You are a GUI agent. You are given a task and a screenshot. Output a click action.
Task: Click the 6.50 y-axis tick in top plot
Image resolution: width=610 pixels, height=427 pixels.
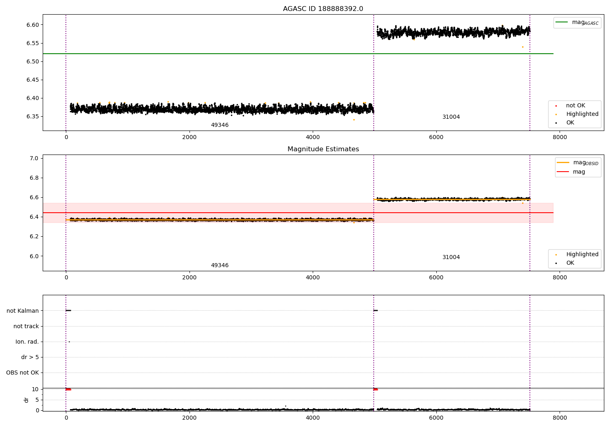[33, 61]
